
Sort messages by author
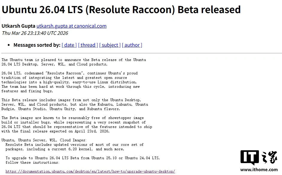[132, 45]
